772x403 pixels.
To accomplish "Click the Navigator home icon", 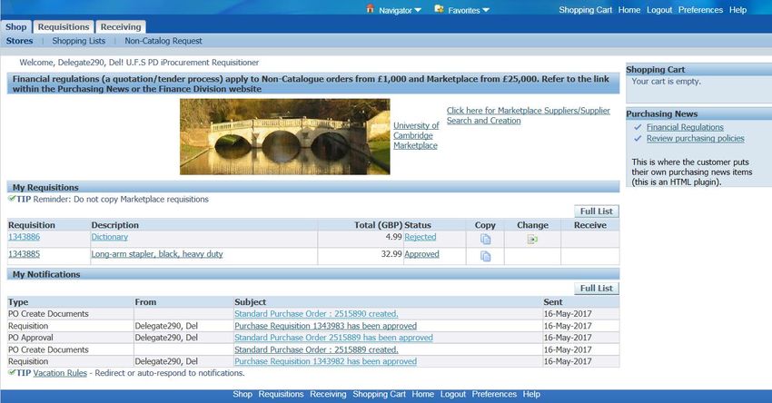I will click(371, 9).
